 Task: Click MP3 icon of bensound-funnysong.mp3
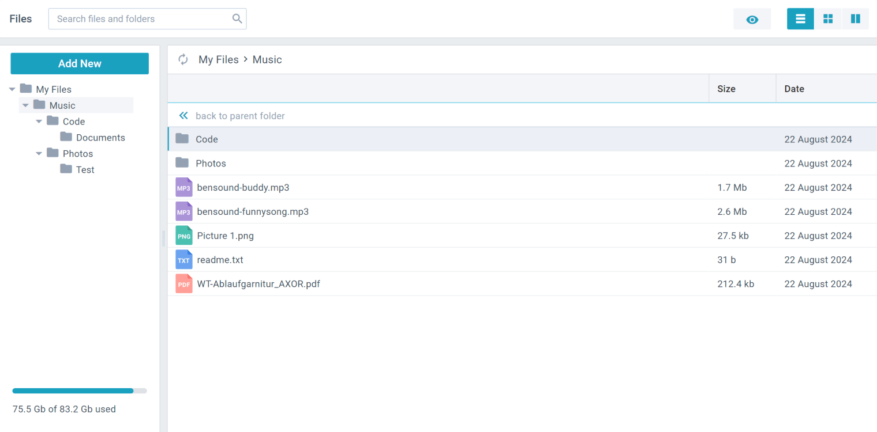(183, 211)
